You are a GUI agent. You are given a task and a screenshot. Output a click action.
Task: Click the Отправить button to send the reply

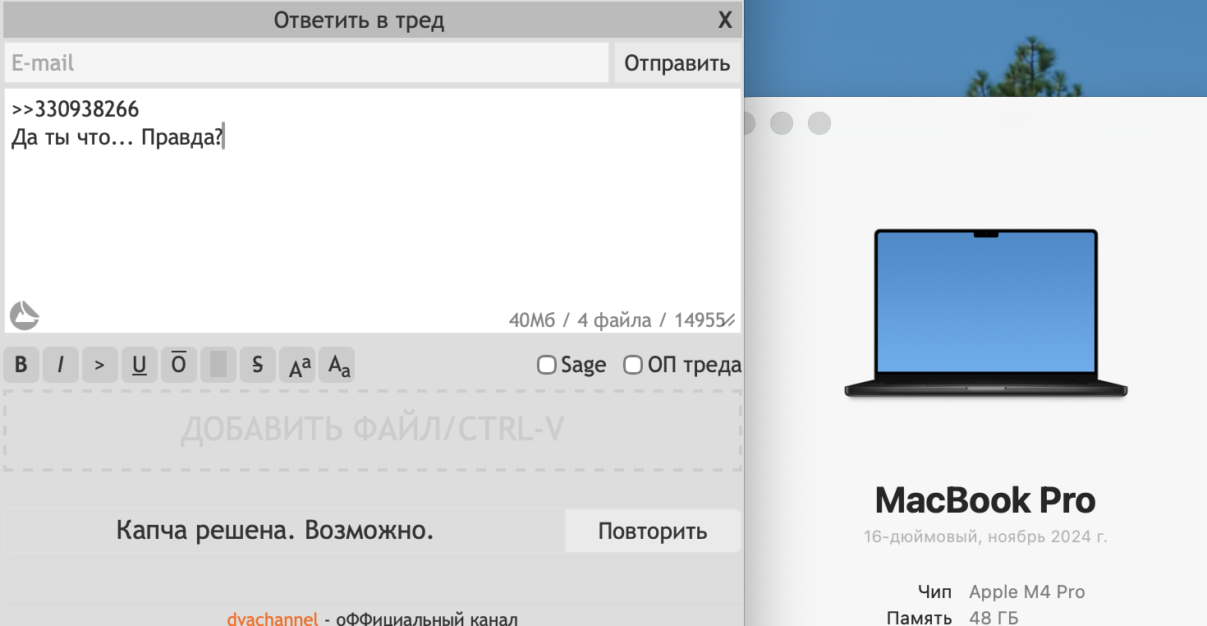pyautogui.click(x=677, y=63)
